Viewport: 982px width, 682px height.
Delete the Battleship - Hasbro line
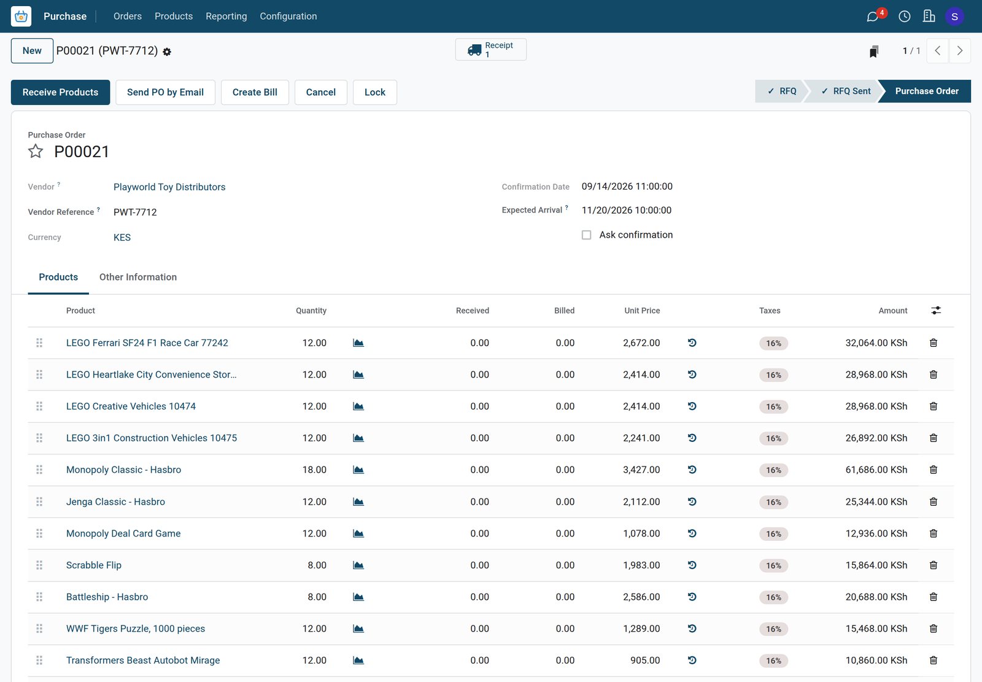point(934,597)
